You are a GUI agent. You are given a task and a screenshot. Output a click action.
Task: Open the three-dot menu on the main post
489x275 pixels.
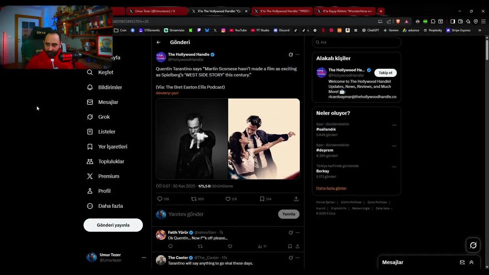pyautogui.click(x=298, y=55)
